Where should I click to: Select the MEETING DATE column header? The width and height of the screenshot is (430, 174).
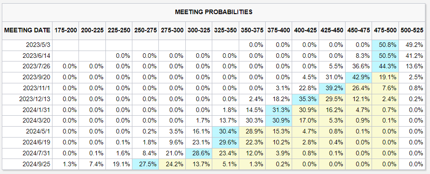[x=27, y=31]
